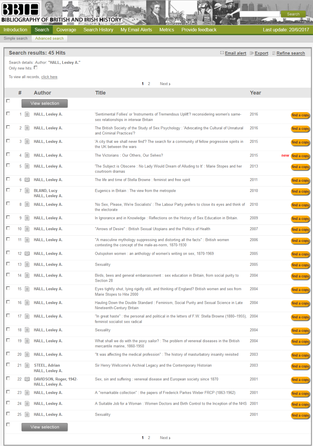Select the checkbox for record 10
Image resolution: width=313 pixels, height=446 pixels.
point(8,228)
